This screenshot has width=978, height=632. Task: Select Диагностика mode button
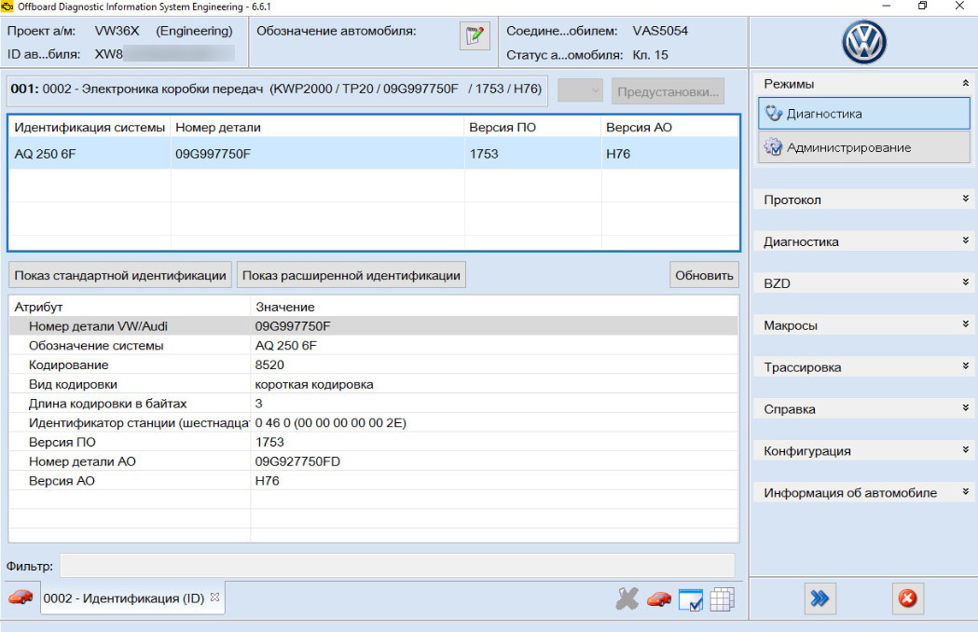(x=864, y=114)
